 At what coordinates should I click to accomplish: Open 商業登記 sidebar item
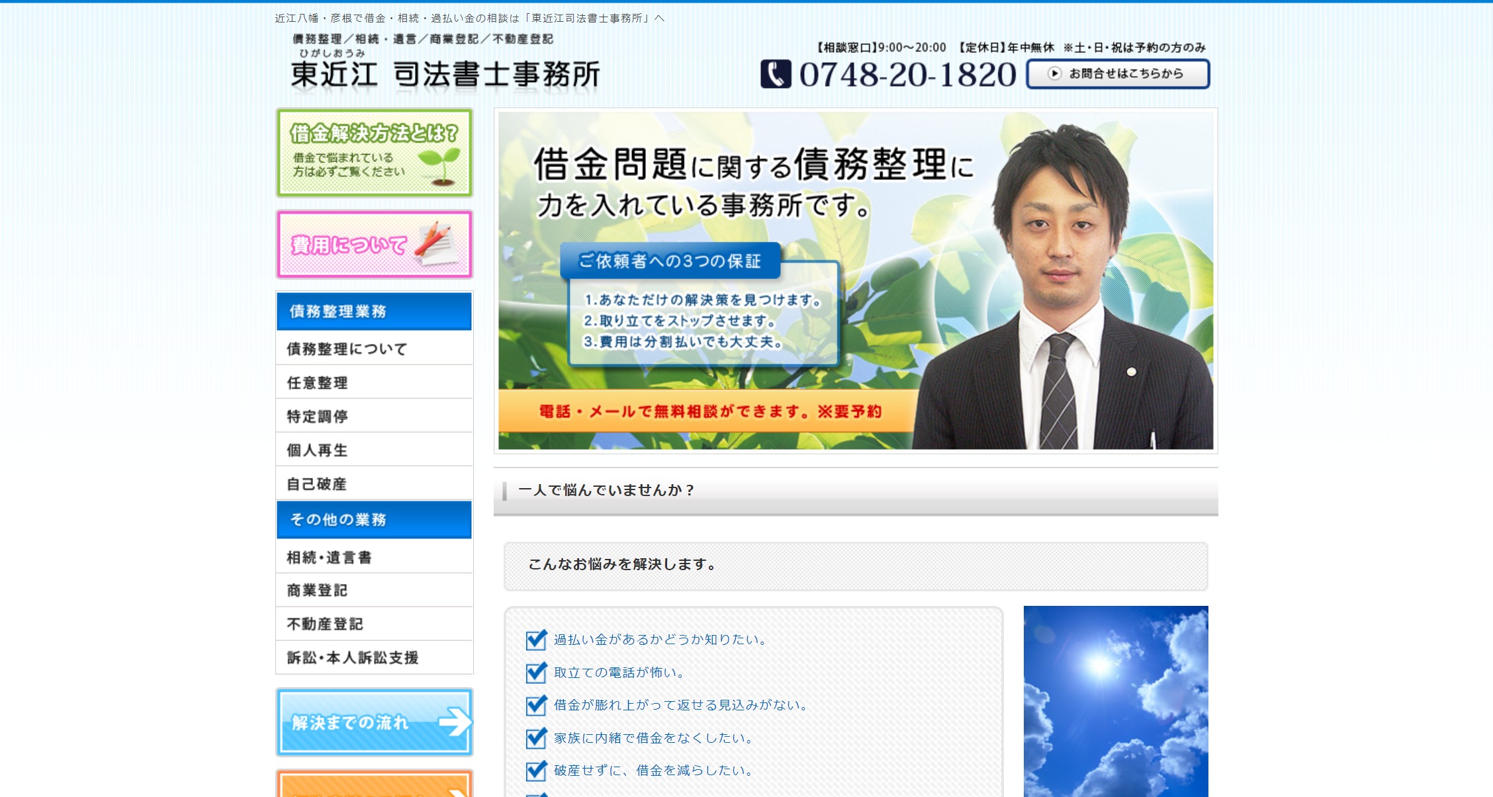pos(374,590)
